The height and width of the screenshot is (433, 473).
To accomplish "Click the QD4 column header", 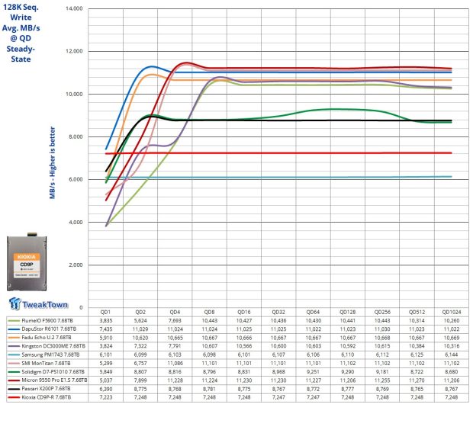I will tap(175, 312).
